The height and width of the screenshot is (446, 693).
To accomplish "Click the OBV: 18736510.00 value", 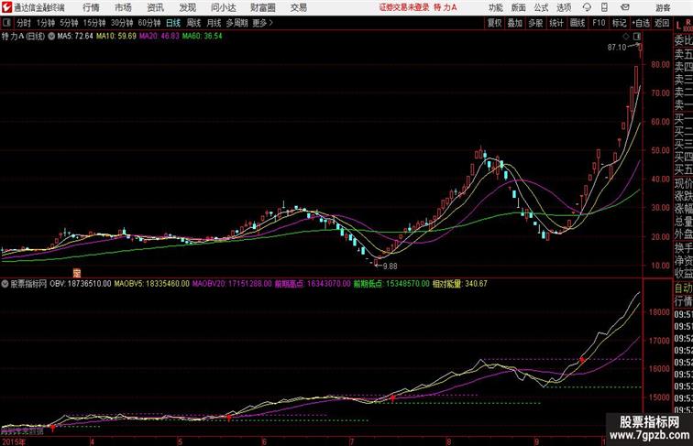I will (x=81, y=284).
